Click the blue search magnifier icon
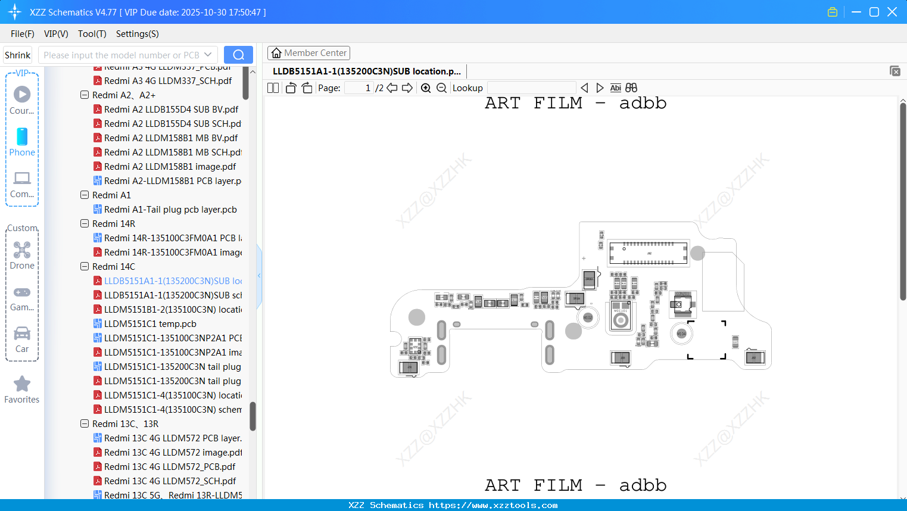This screenshot has width=907, height=511. tap(238, 54)
